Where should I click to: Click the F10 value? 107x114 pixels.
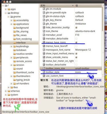77,35
